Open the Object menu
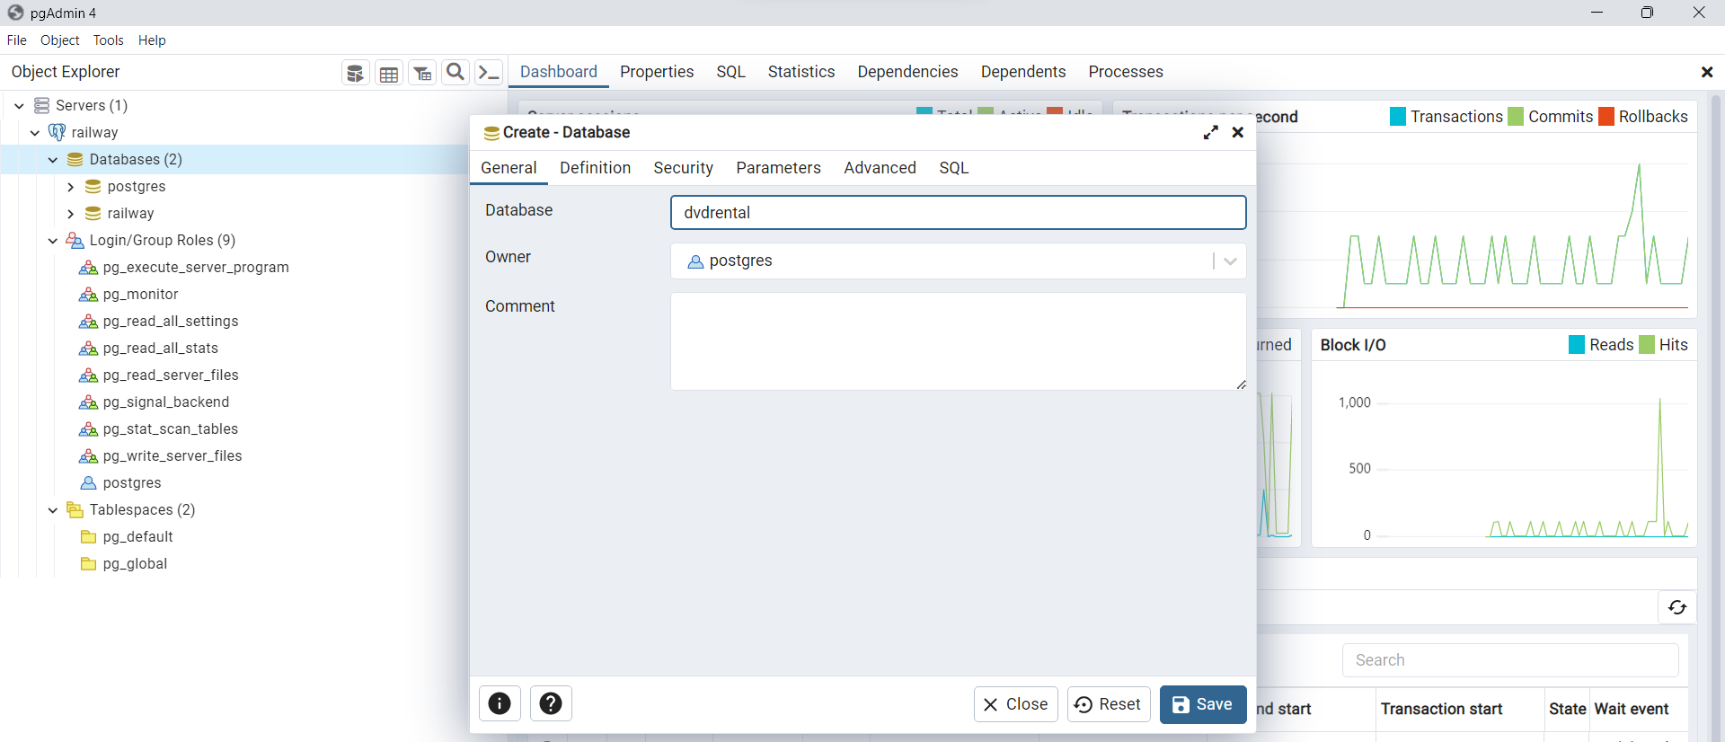 (x=59, y=40)
